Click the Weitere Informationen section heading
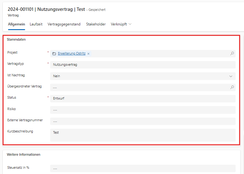 click(x=24, y=154)
